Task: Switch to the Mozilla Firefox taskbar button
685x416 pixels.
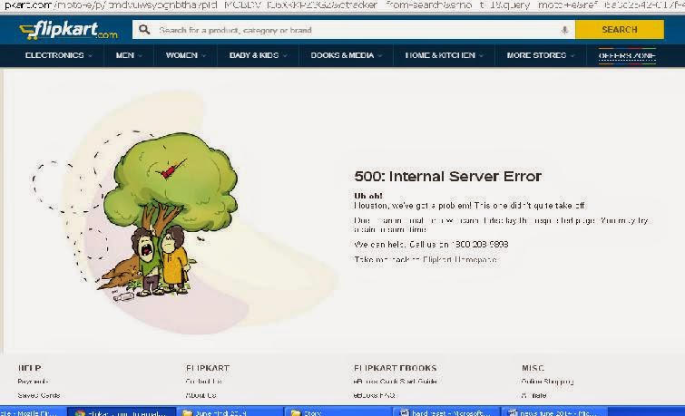Action: click(33, 412)
